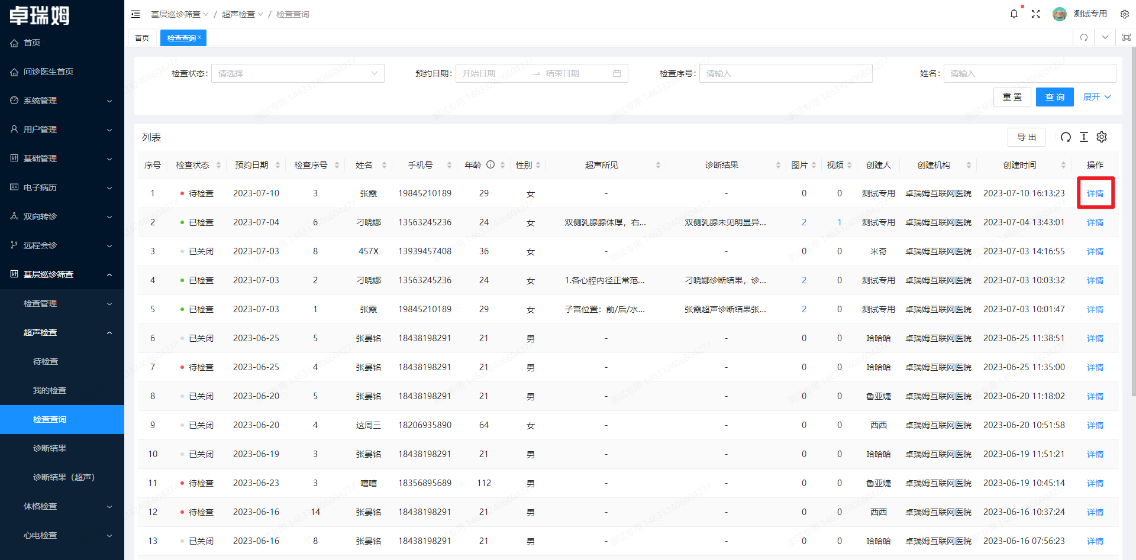Open settings gear next to 测试专用
1136x560 pixels.
[1125, 14]
